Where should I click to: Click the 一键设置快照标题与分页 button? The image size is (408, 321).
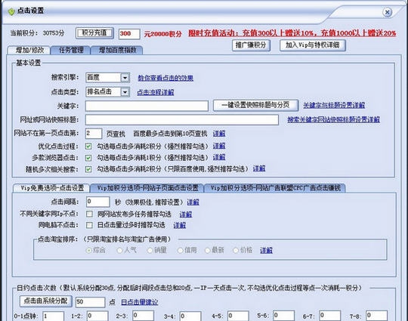pos(255,105)
